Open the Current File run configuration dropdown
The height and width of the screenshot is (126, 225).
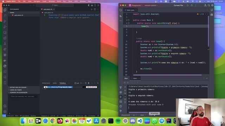point(179,5)
